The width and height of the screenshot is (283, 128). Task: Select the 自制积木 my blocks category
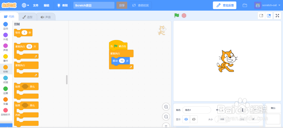[6, 112]
